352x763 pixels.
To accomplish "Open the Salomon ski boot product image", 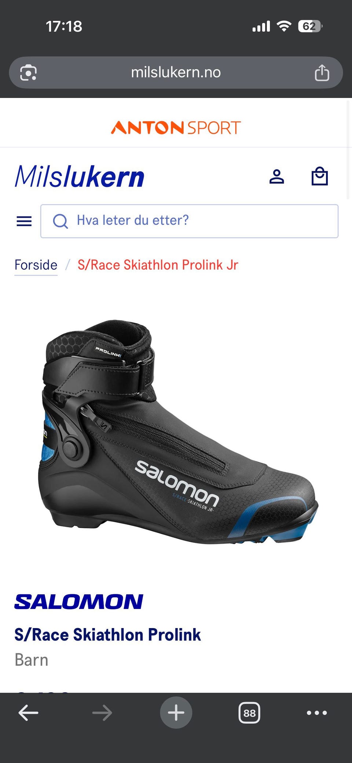I will point(178,432).
